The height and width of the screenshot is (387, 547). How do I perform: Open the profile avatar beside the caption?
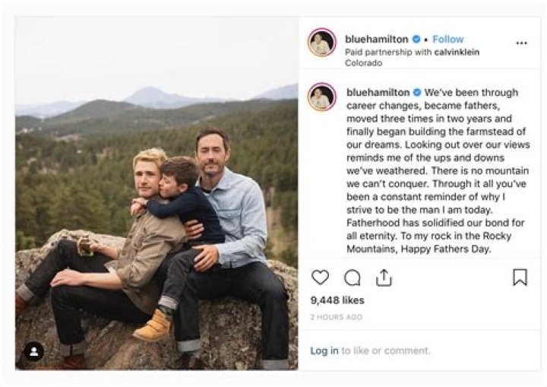tap(321, 97)
